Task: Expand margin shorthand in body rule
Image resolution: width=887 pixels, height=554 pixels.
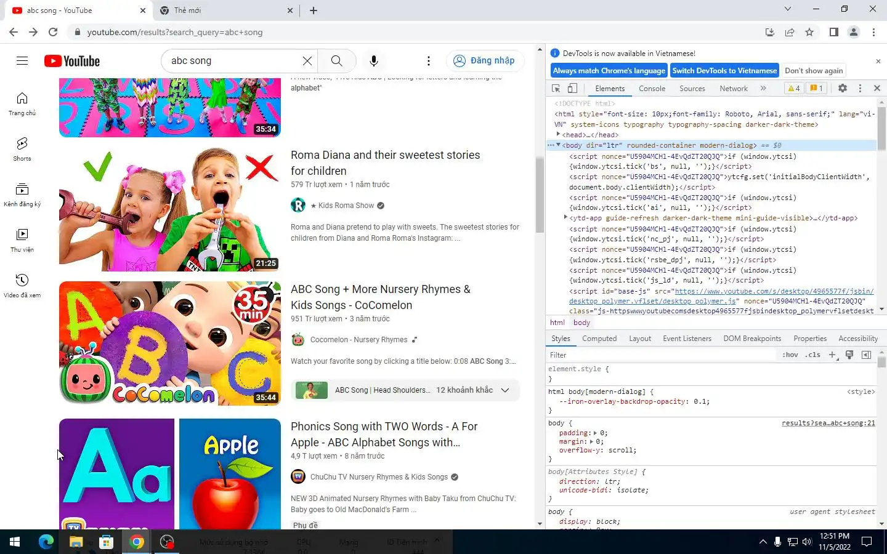Action: (591, 441)
